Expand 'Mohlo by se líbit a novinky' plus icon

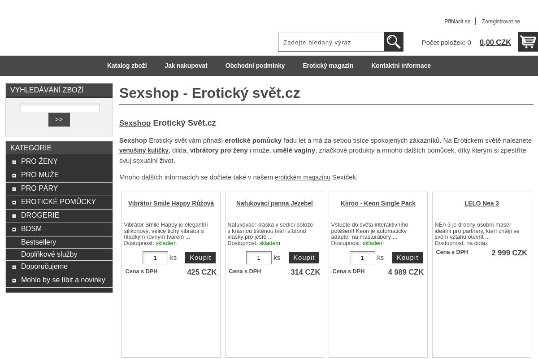pyautogui.click(x=14, y=280)
